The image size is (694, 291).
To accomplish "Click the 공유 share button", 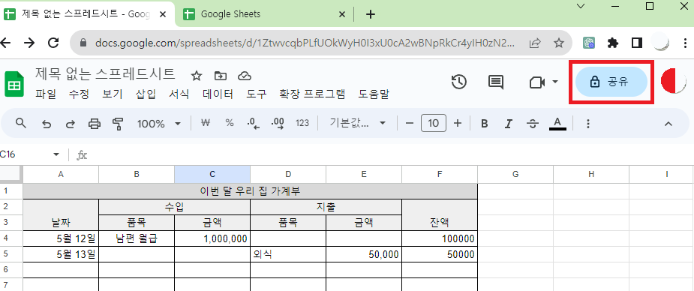I will click(611, 82).
